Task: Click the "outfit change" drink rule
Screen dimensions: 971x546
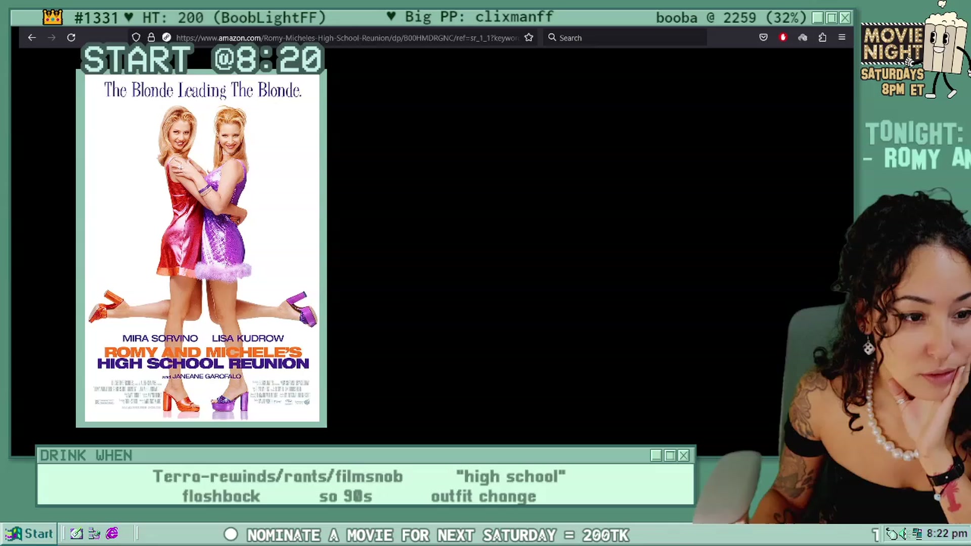Action: click(483, 496)
